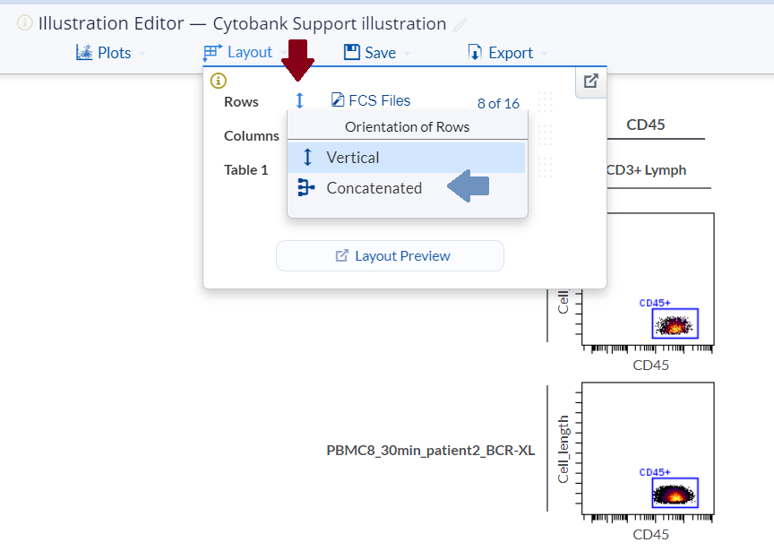Image resolution: width=774 pixels, height=551 pixels.
Task: Click the Rows drag handle dots
Action: (x=545, y=102)
